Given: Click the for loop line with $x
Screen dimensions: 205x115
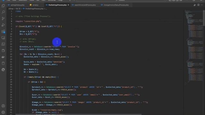Looking at the screenshot, I should point(41,54).
